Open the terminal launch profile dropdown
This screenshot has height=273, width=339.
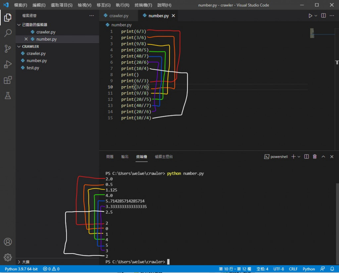click(299, 157)
